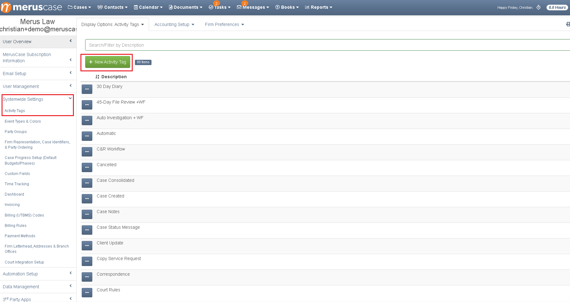Open Firm Preferences dropdown tab
570x302 pixels.
pos(224,24)
